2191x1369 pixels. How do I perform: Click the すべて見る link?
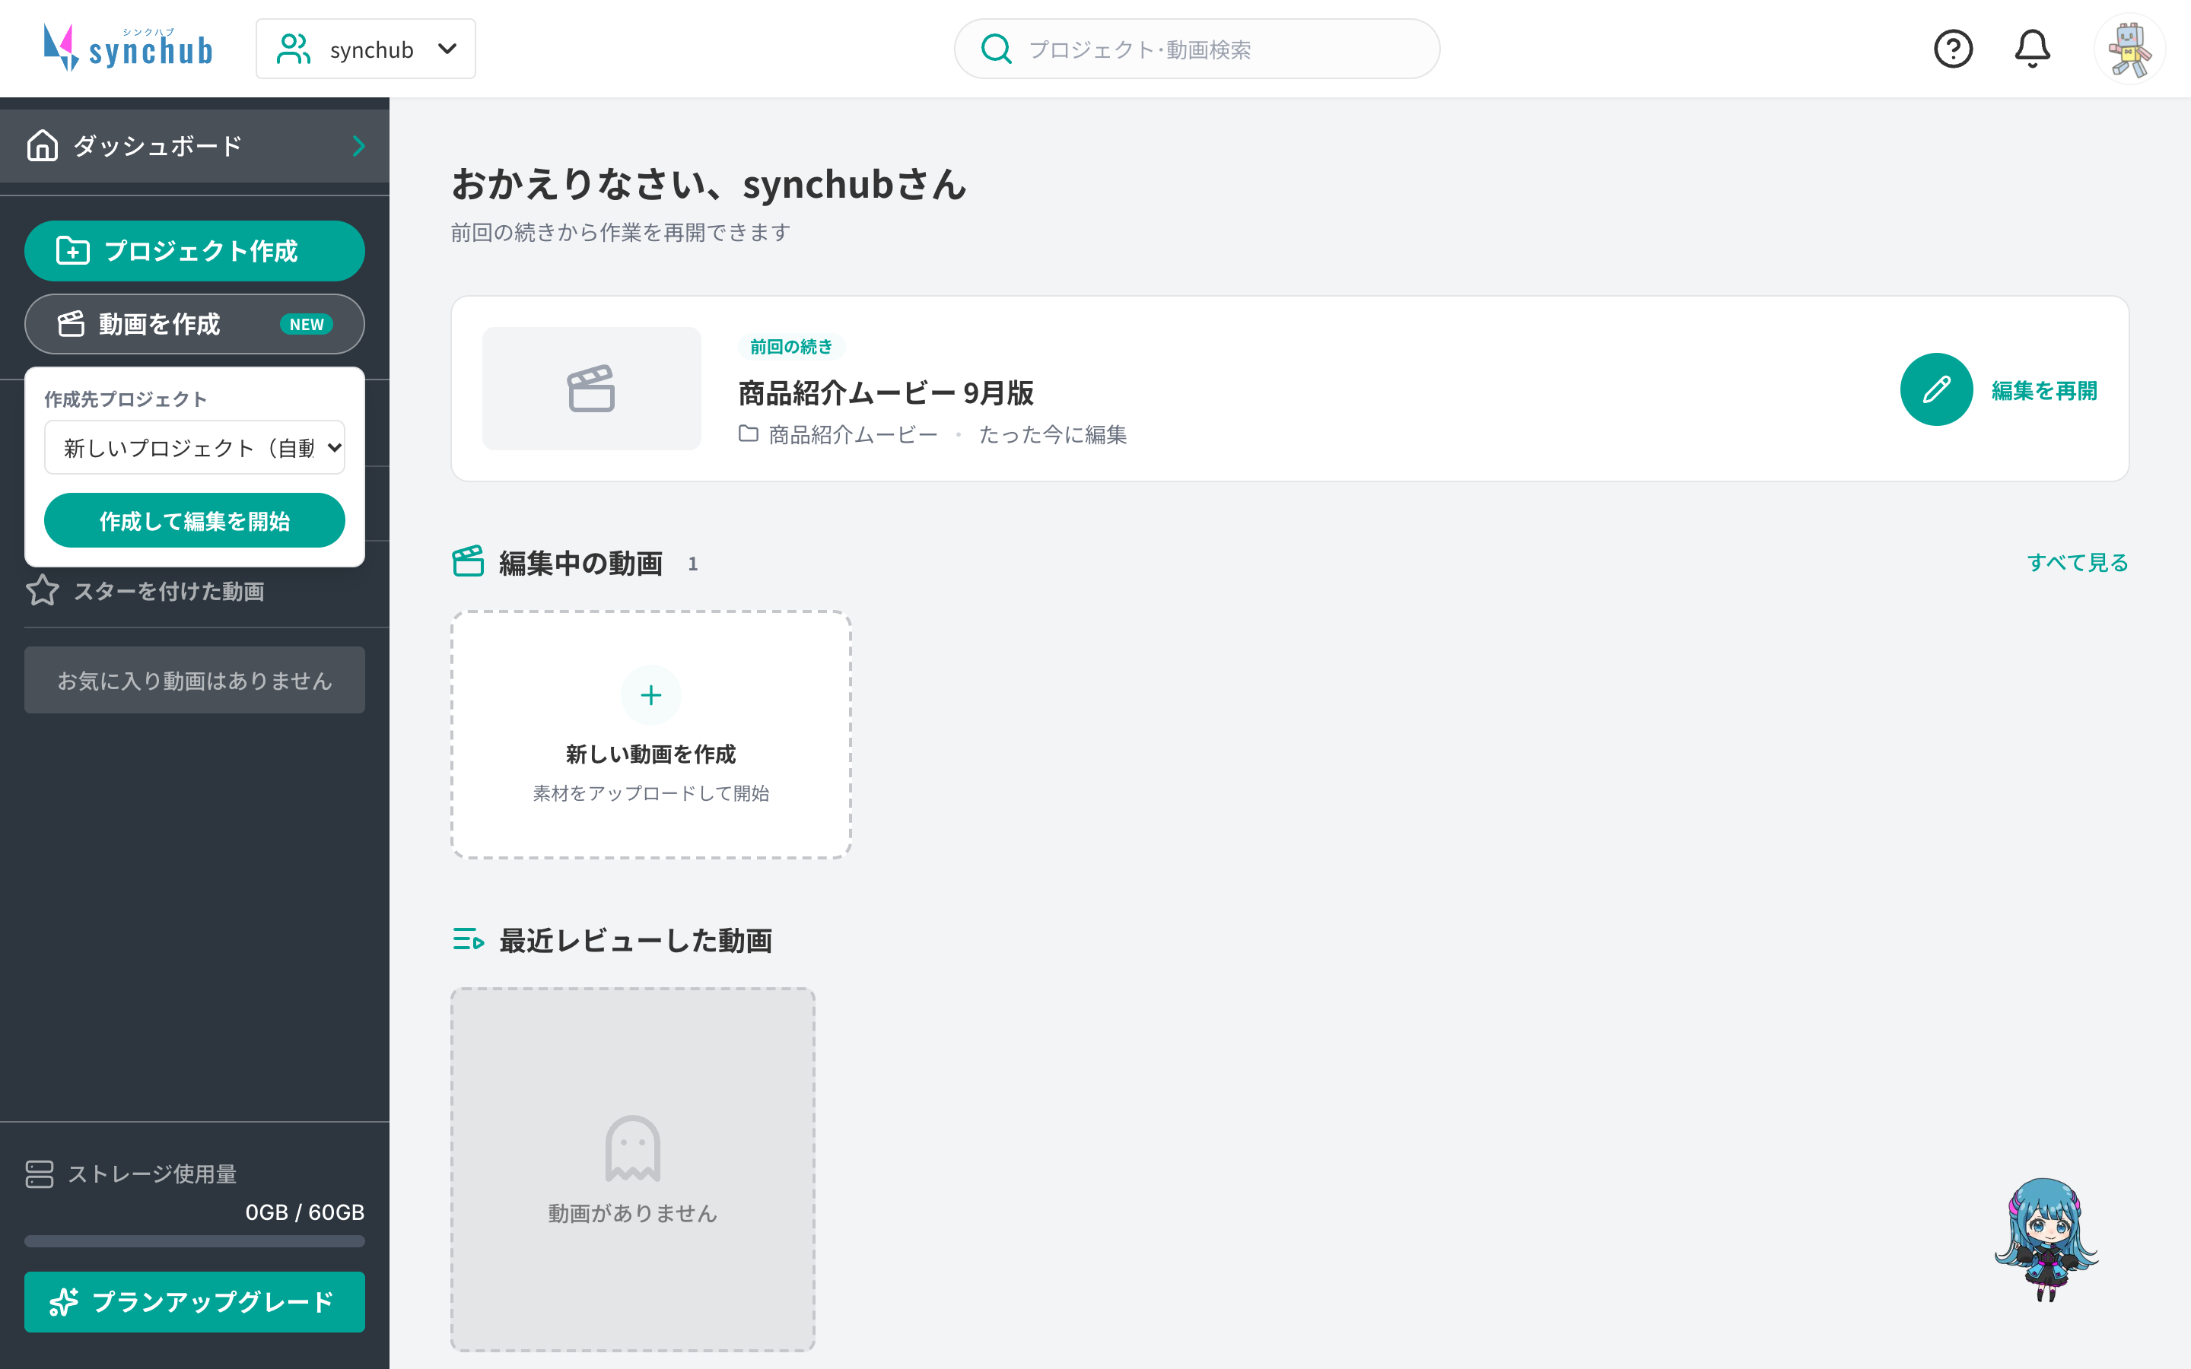tap(2077, 562)
